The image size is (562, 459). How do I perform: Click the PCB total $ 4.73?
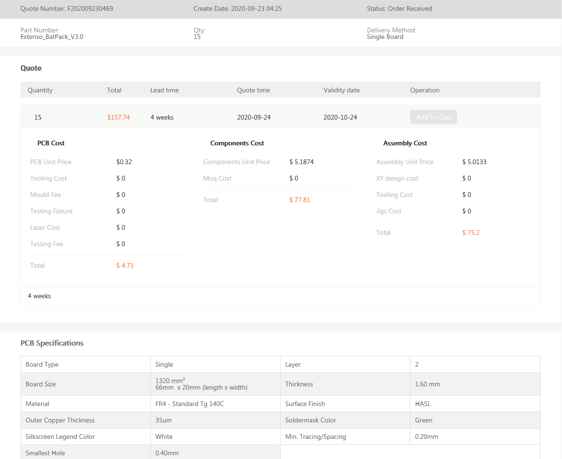125,265
